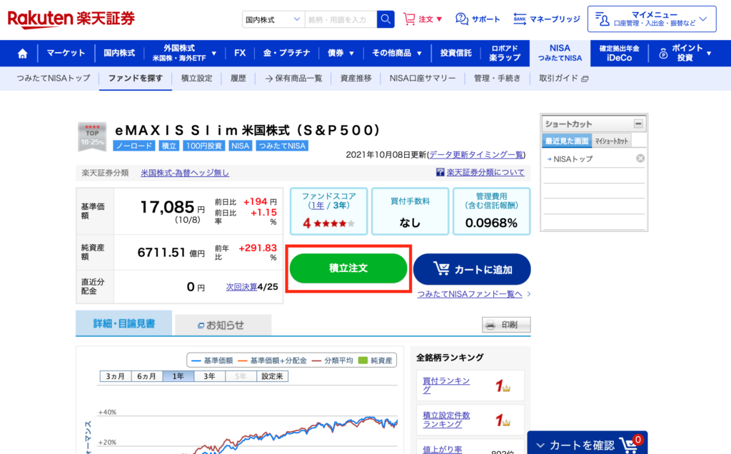
Task: Open つみたてNISAファンド一覧へ link
Action: (x=470, y=294)
